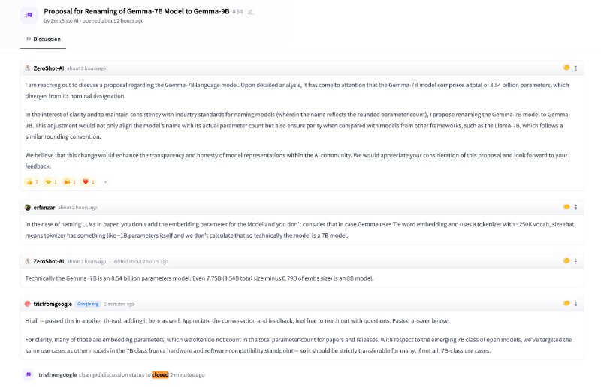Toggle the heart reaction on first post
Viewport: 601px width, 387px height.
[x=89, y=181]
